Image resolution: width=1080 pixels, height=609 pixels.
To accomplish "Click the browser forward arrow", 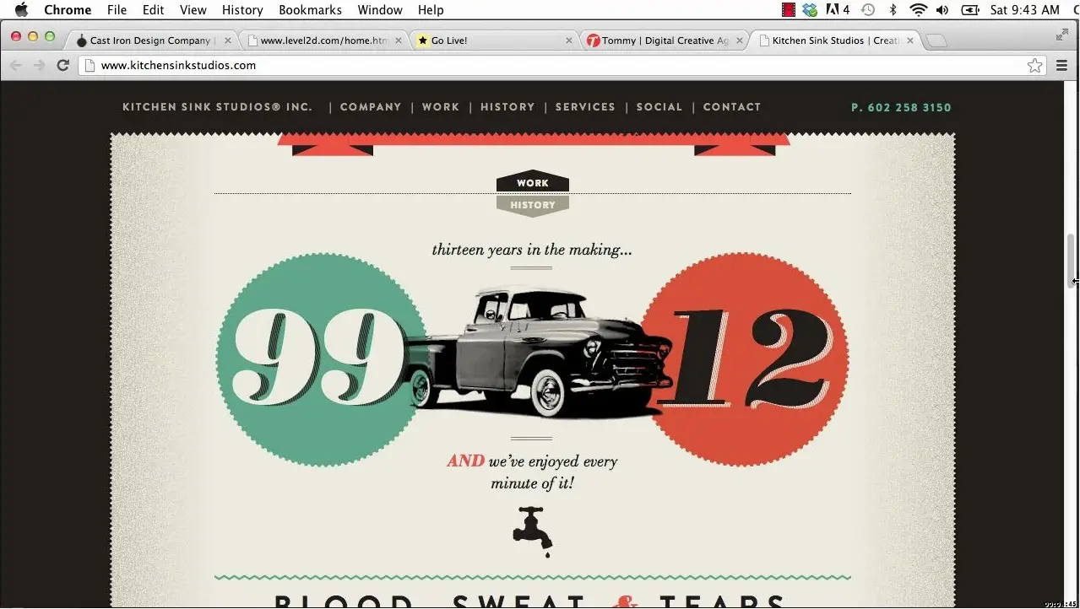I will [39, 65].
